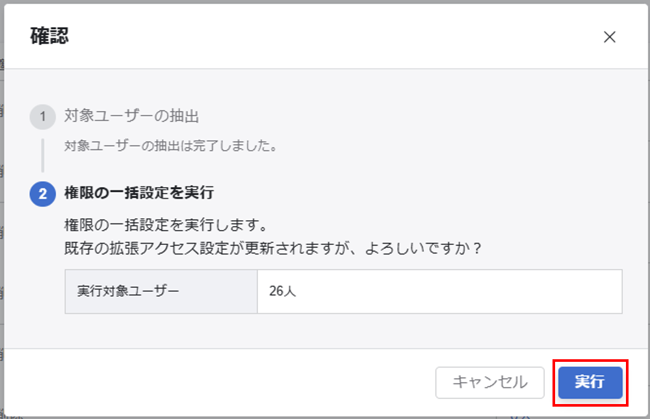Open step 対象ユーザーの抽出 heading

tap(131, 116)
